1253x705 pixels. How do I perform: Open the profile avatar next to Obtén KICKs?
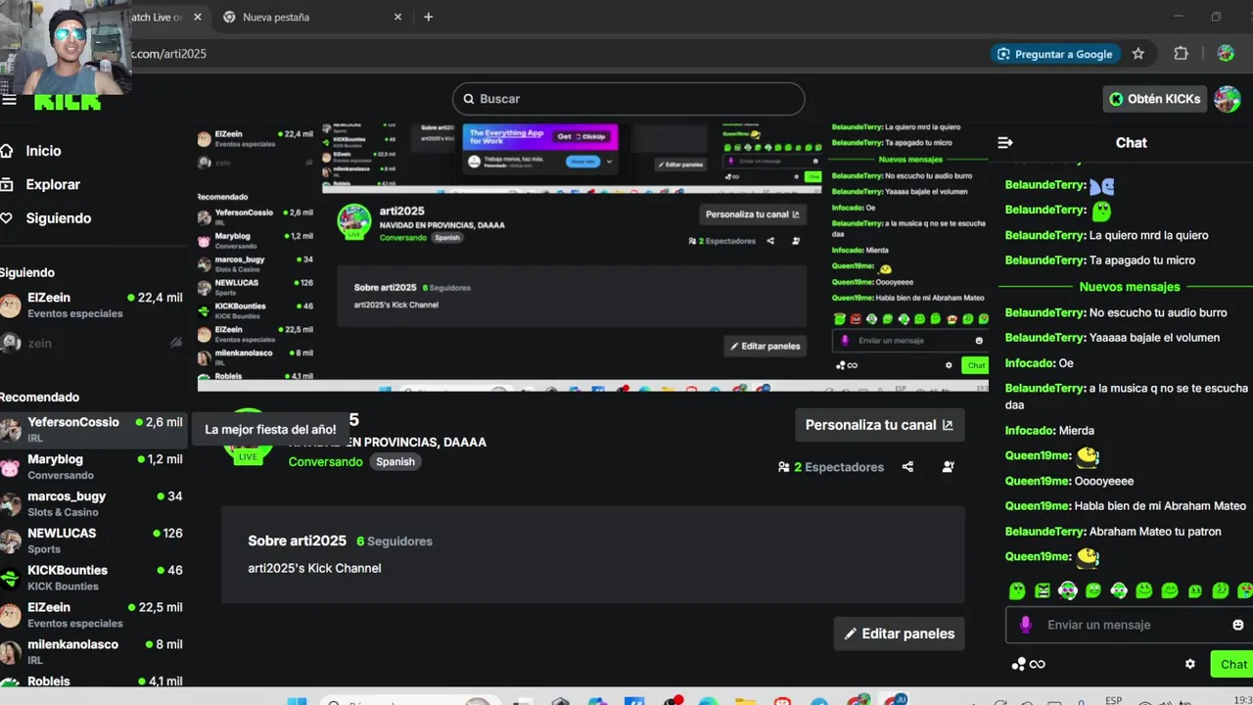pyautogui.click(x=1227, y=99)
